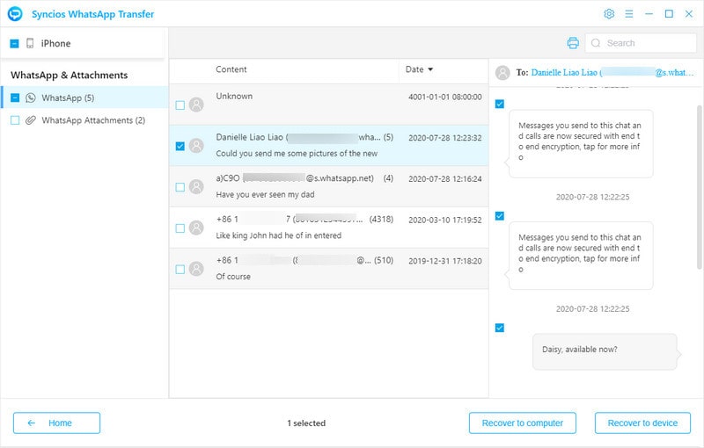Maximize the Syncios window
704x448 pixels.
(669, 14)
